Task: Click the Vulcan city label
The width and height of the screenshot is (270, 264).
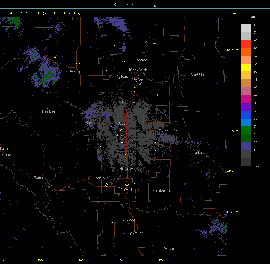Action: (170, 248)
